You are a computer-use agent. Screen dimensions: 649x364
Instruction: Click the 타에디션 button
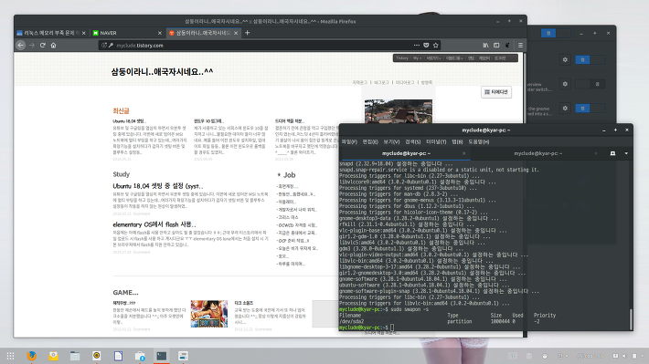496,92
